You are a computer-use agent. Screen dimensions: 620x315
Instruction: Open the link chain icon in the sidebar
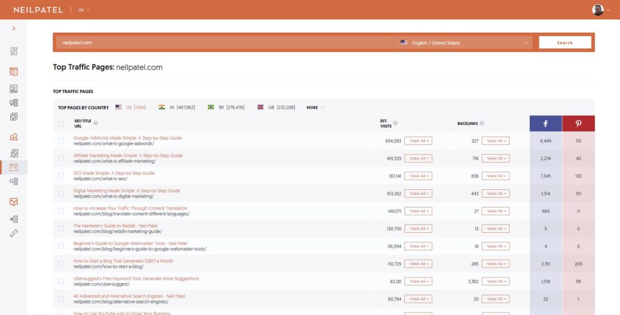tap(14, 233)
